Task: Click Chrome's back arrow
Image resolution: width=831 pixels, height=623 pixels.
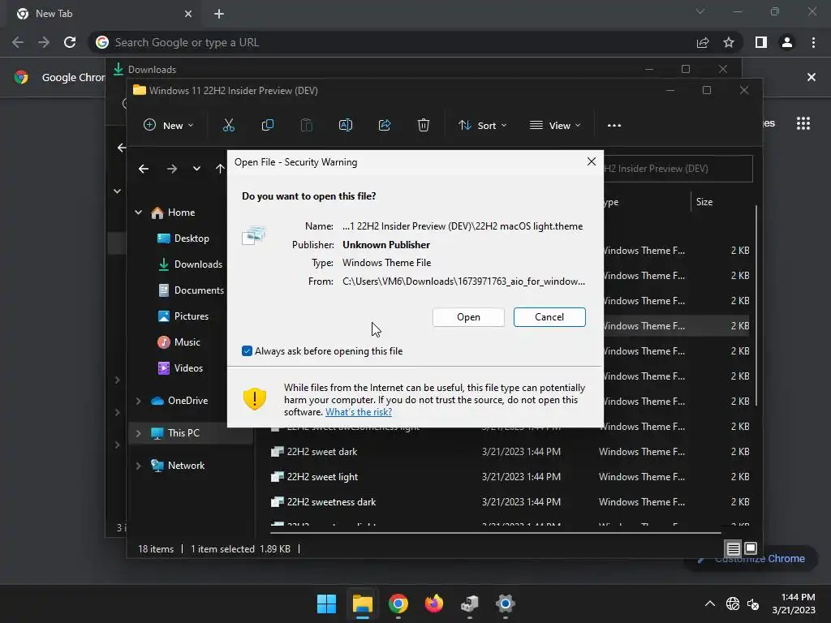Action: [18, 42]
